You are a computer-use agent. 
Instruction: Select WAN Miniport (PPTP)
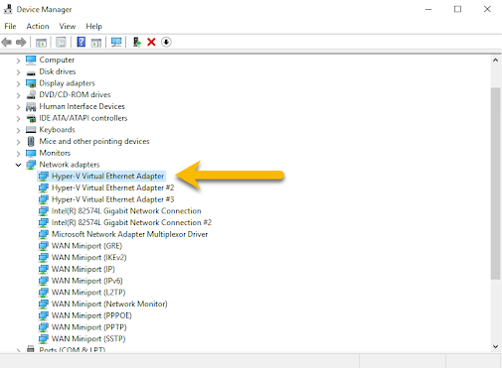pyautogui.click(x=89, y=327)
